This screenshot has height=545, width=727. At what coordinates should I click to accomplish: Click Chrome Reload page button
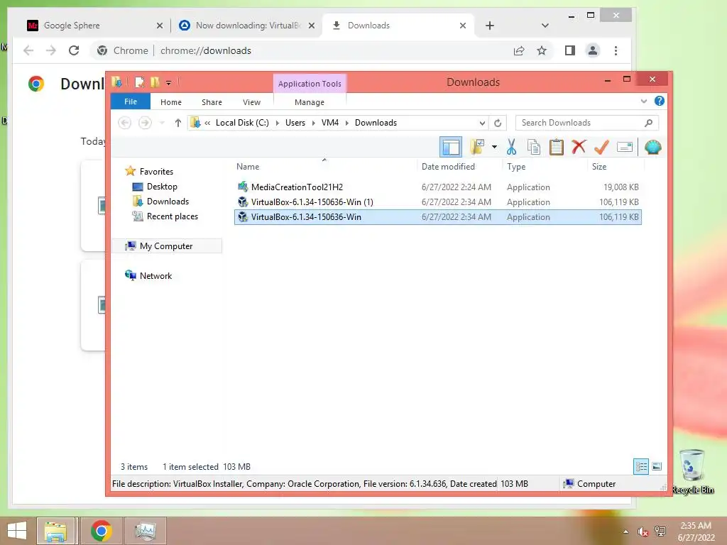[x=74, y=50]
